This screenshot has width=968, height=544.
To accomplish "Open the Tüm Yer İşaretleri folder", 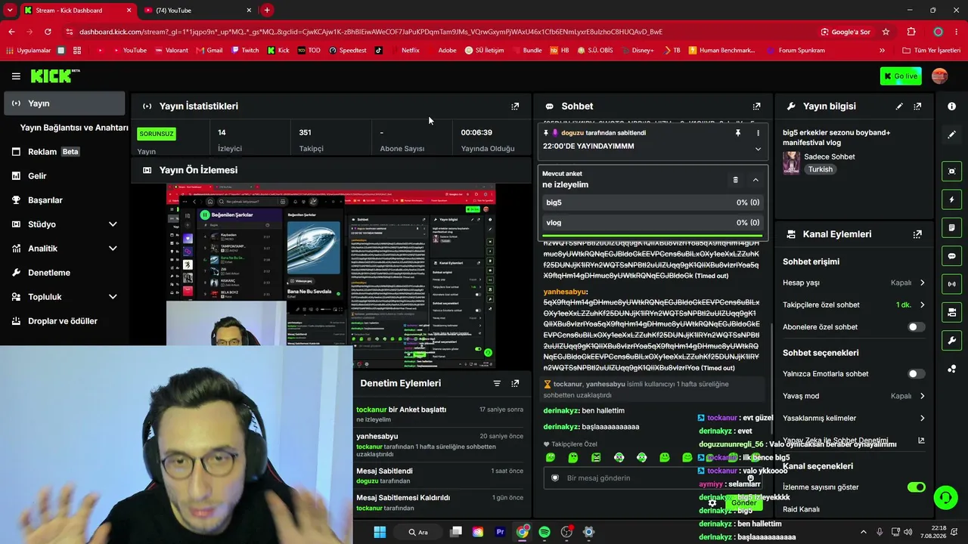I will tap(932, 51).
